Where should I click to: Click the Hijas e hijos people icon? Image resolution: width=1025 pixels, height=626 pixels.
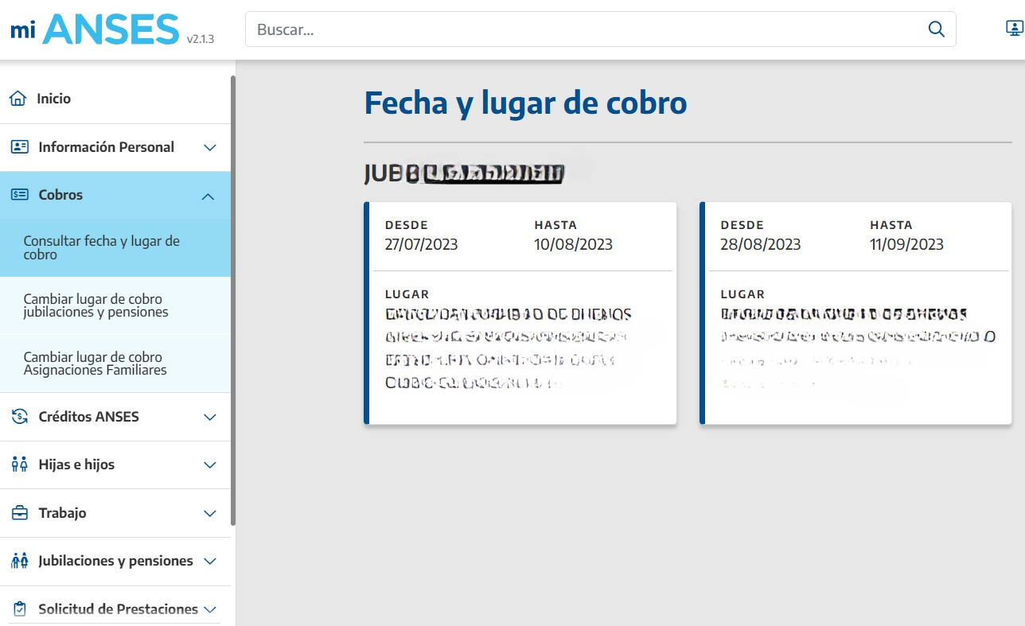(x=20, y=465)
